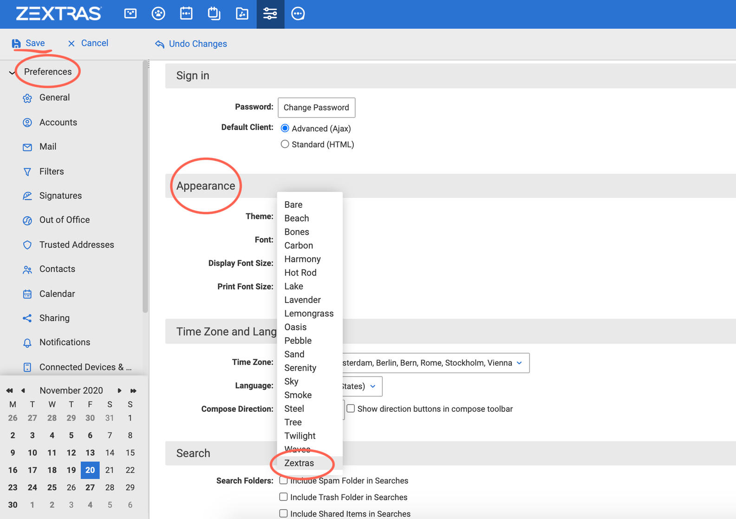Choose the Carbon theme
The image size is (736, 519).
[x=310, y=245]
